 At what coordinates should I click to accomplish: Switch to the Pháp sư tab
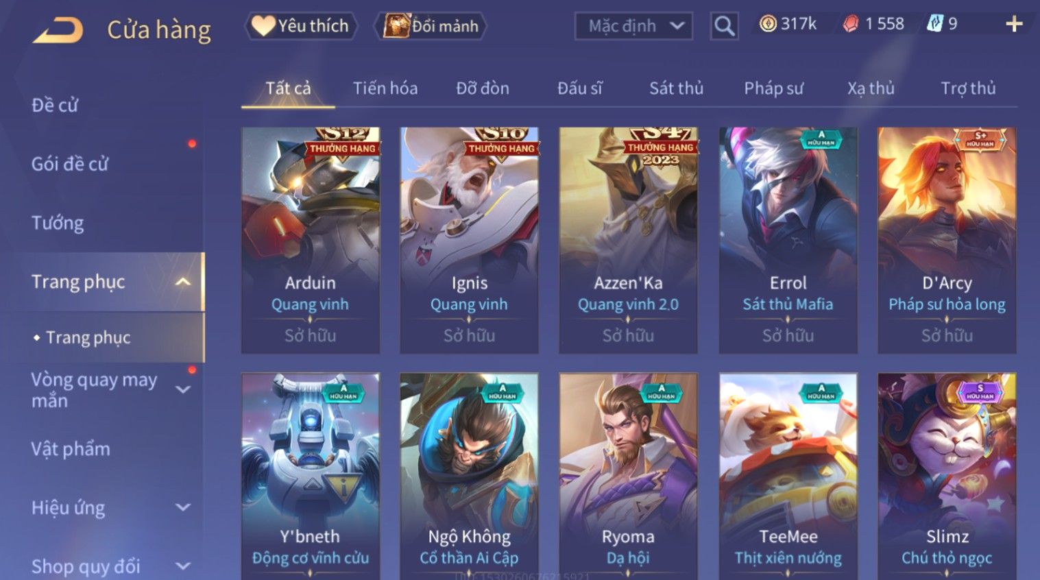tap(773, 88)
